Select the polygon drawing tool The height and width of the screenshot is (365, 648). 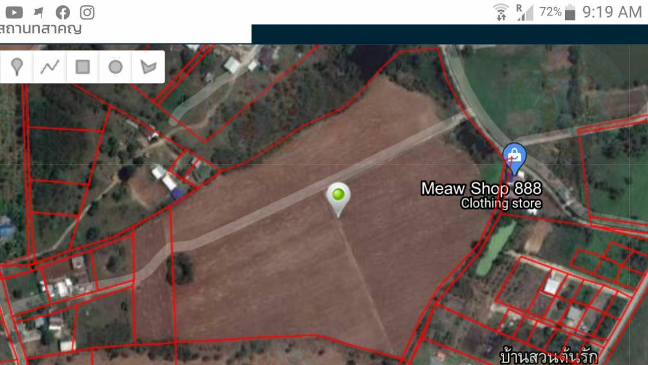coord(148,67)
